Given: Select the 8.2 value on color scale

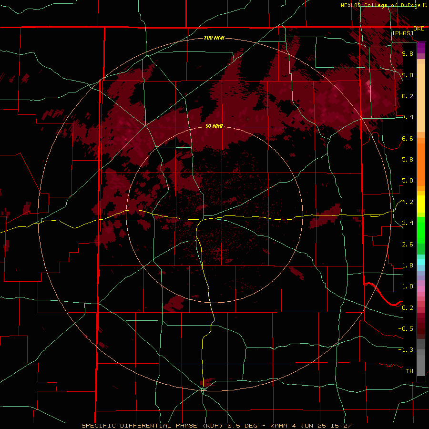Looking at the screenshot, I should pyautogui.click(x=408, y=96).
